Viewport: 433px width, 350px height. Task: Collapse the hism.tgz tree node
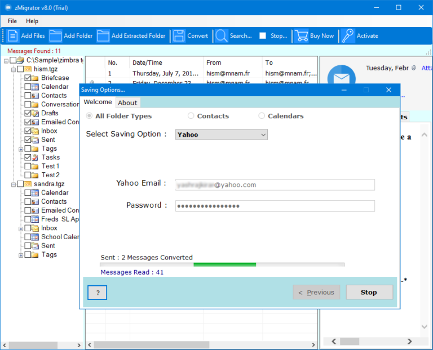point(14,69)
